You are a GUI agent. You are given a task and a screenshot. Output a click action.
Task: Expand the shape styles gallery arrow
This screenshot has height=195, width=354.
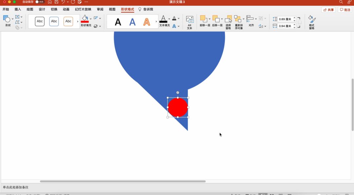pyautogui.click(x=78, y=21)
